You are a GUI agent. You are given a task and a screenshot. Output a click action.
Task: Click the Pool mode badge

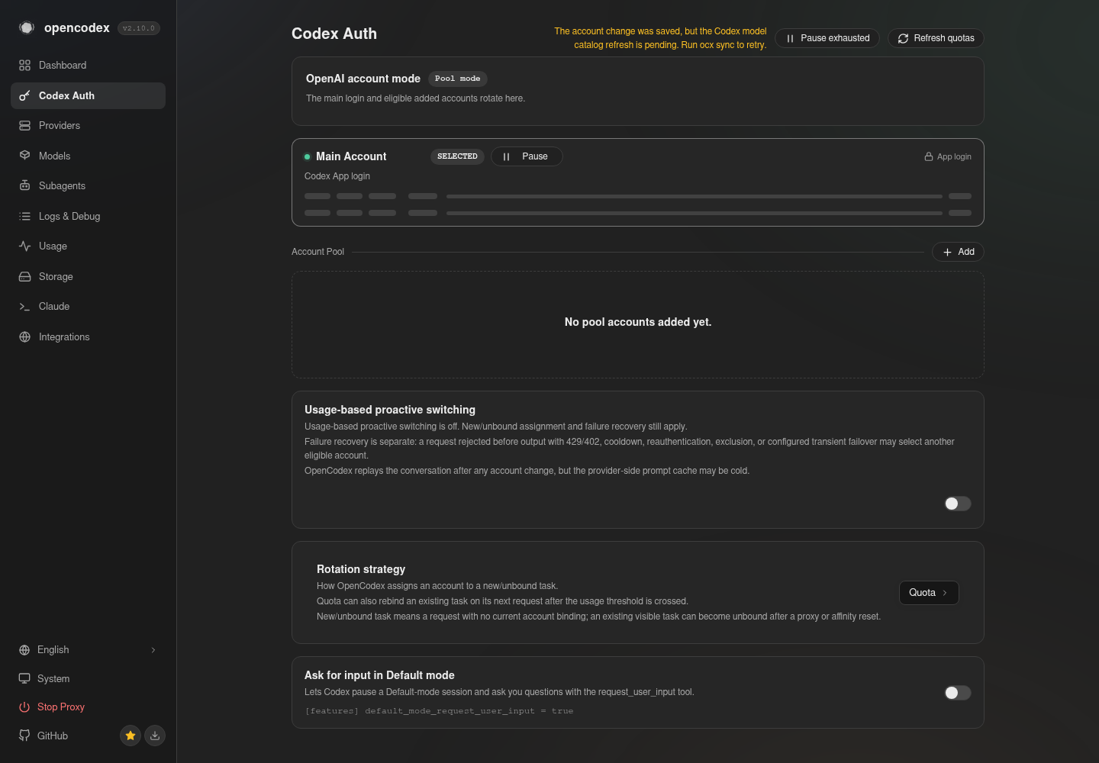pos(458,79)
